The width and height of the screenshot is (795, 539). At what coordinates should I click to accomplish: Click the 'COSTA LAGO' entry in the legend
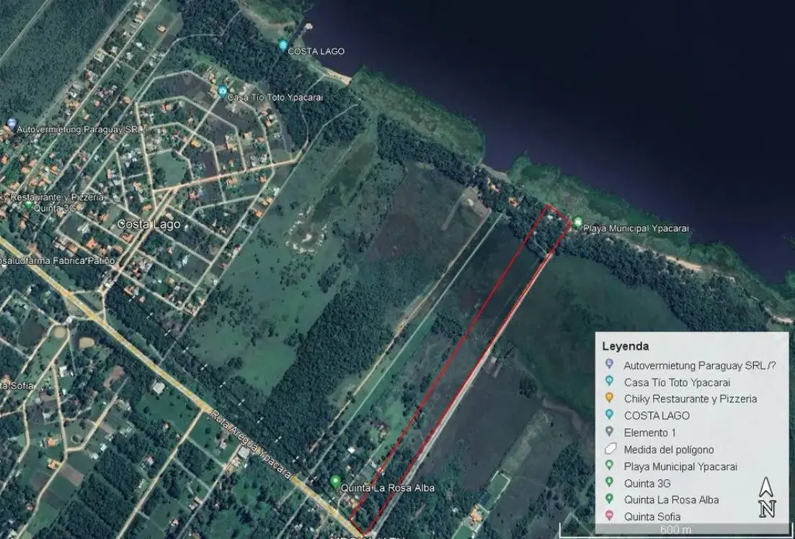[657, 415]
